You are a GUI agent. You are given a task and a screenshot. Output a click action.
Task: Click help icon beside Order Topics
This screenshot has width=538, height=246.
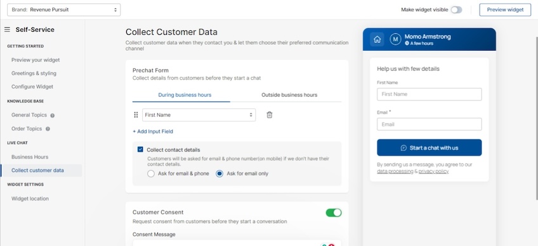[x=48, y=129]
